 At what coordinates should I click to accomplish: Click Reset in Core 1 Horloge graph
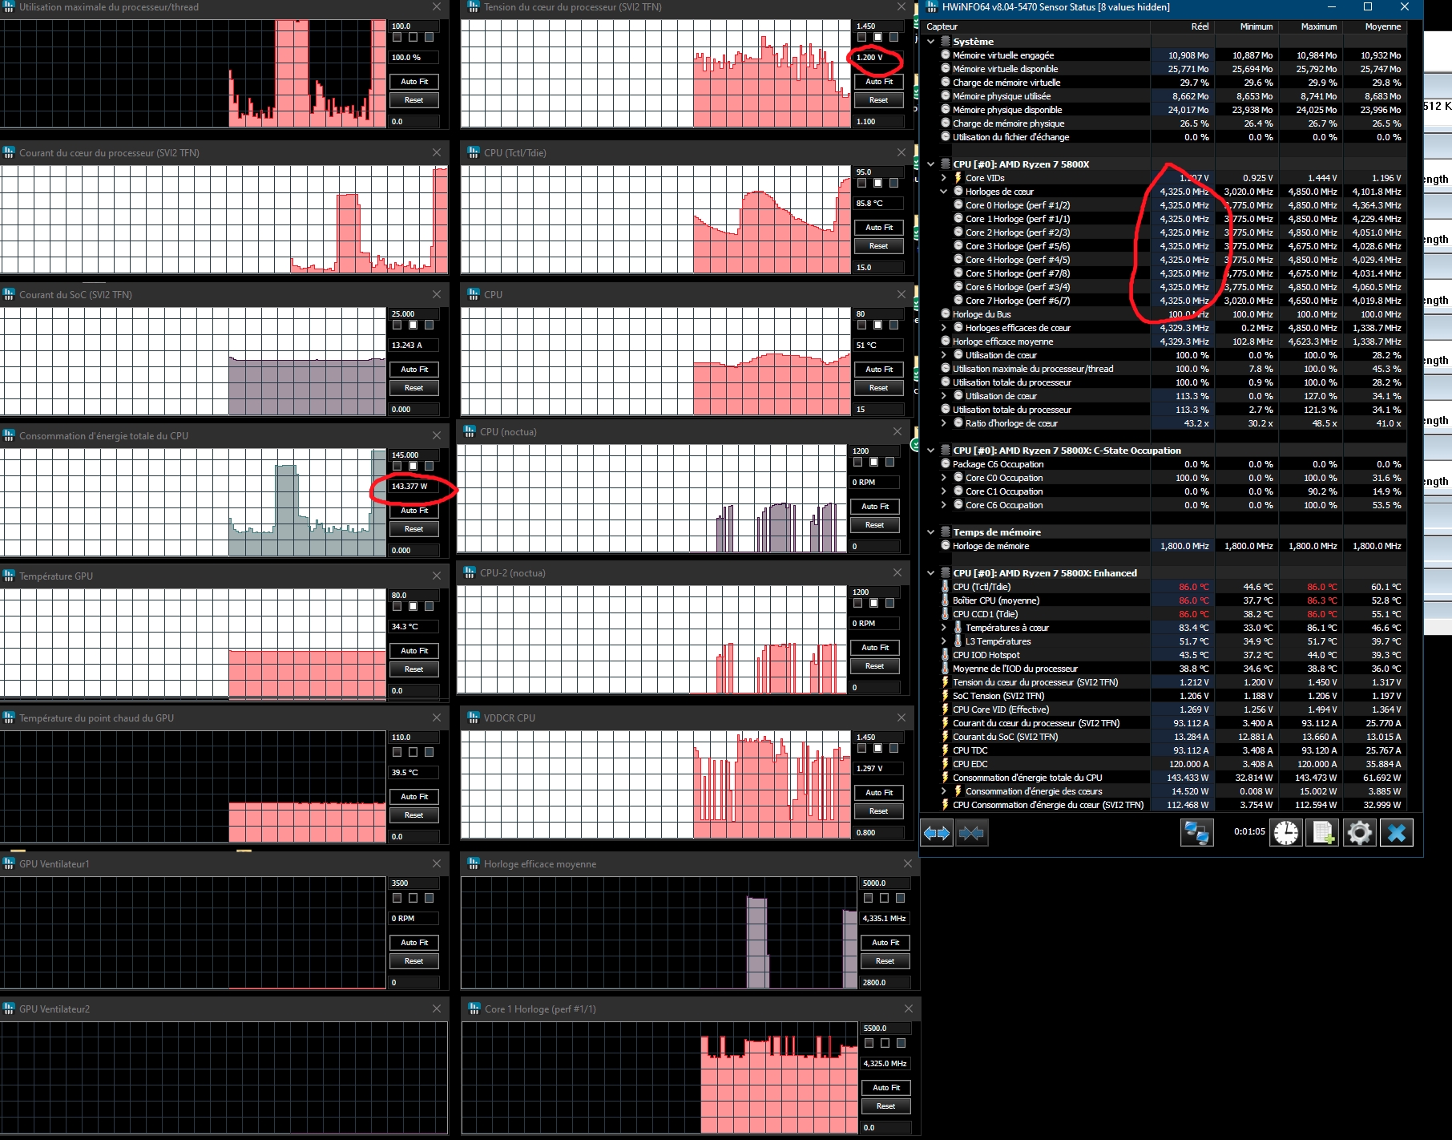(x=885, y=1106)
